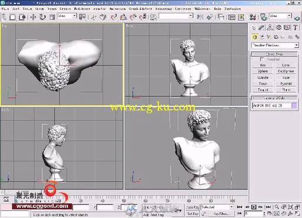The width and height of the screenshot is (302, 218).
Task: Select the Systems category icon
Action: point(297,37)
